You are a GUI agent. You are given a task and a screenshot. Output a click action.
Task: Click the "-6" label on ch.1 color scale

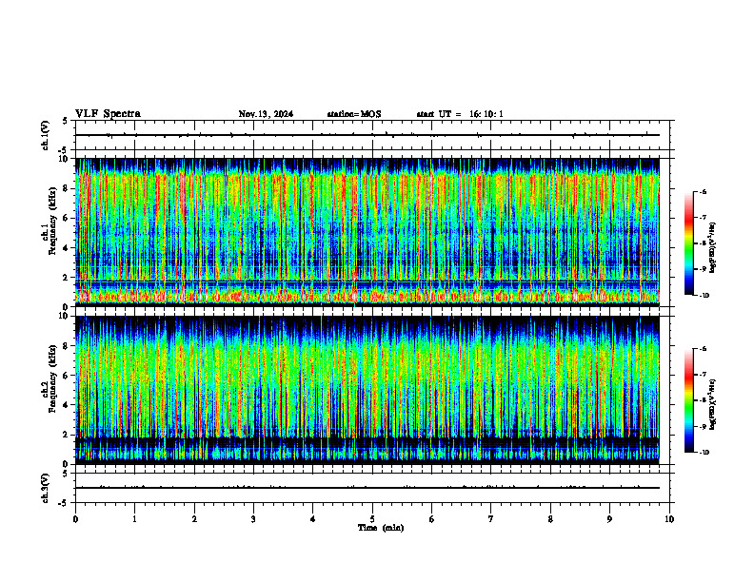click(703, 192)
